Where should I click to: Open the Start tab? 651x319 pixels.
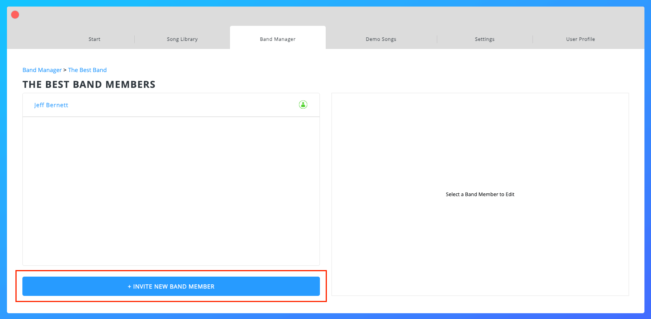(94, 39)
